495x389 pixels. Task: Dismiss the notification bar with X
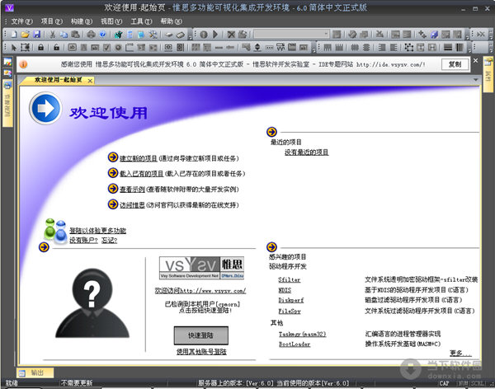(475, 60)
